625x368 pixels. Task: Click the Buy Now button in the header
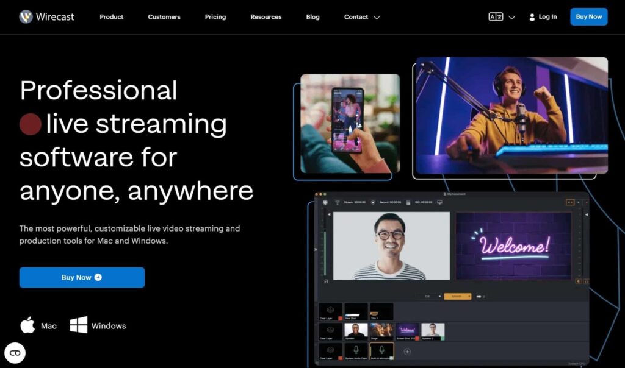(589, 16)
